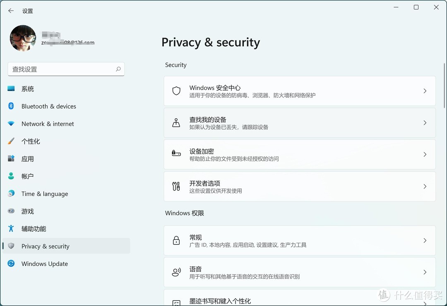
Task: Open 个性化 settings
Action: (x=66, y=141)
